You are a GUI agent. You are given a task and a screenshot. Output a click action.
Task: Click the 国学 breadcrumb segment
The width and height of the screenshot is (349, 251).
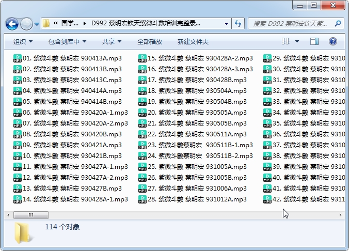point(70,23)
